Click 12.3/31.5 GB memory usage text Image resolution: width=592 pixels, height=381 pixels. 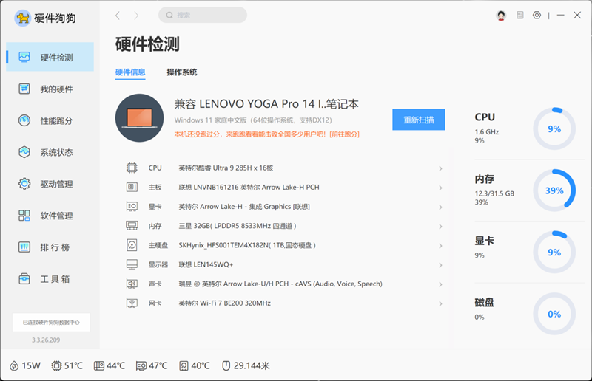(494, 193)
